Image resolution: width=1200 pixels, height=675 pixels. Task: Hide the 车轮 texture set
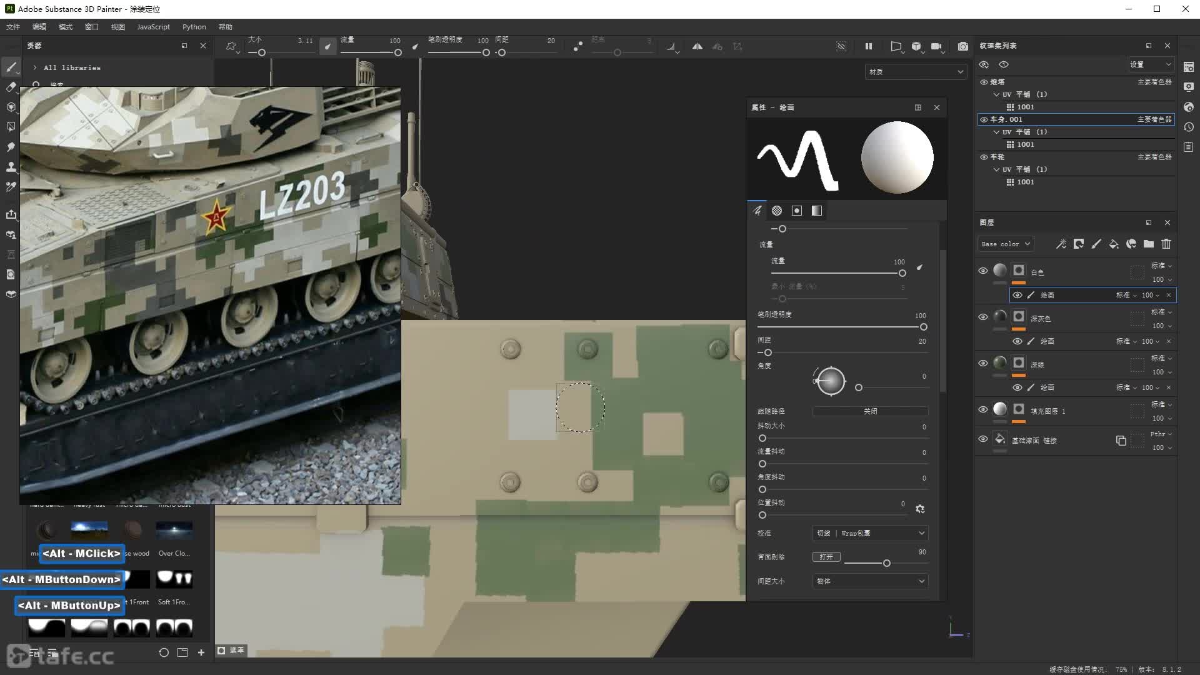[x=984, y=157]
